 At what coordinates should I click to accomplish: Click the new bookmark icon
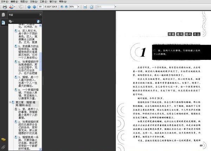pyautogui.click(x=38, y=21)
